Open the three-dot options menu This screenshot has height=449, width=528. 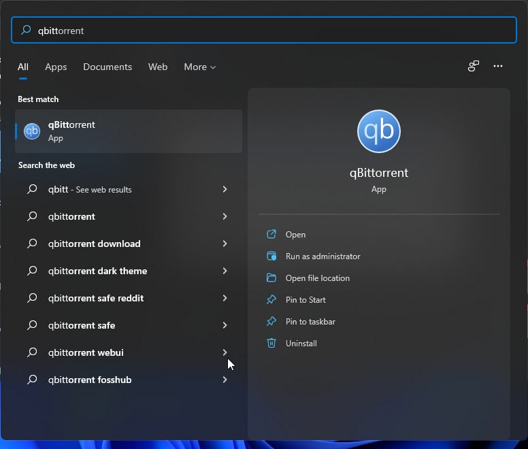[498, 66]
